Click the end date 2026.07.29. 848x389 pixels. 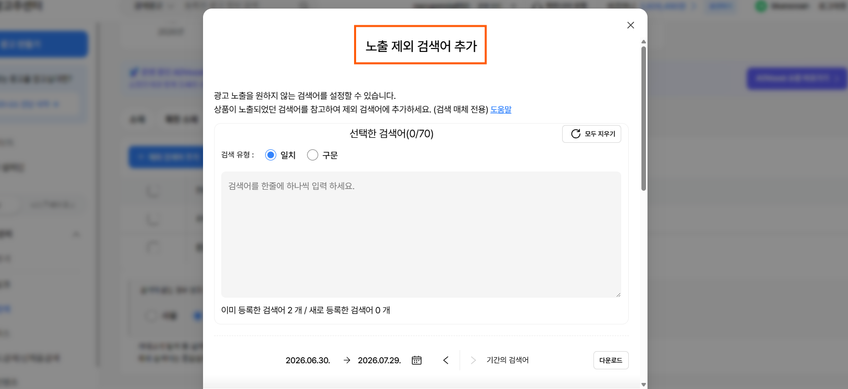pyautogui.click(x=379, y=360)
